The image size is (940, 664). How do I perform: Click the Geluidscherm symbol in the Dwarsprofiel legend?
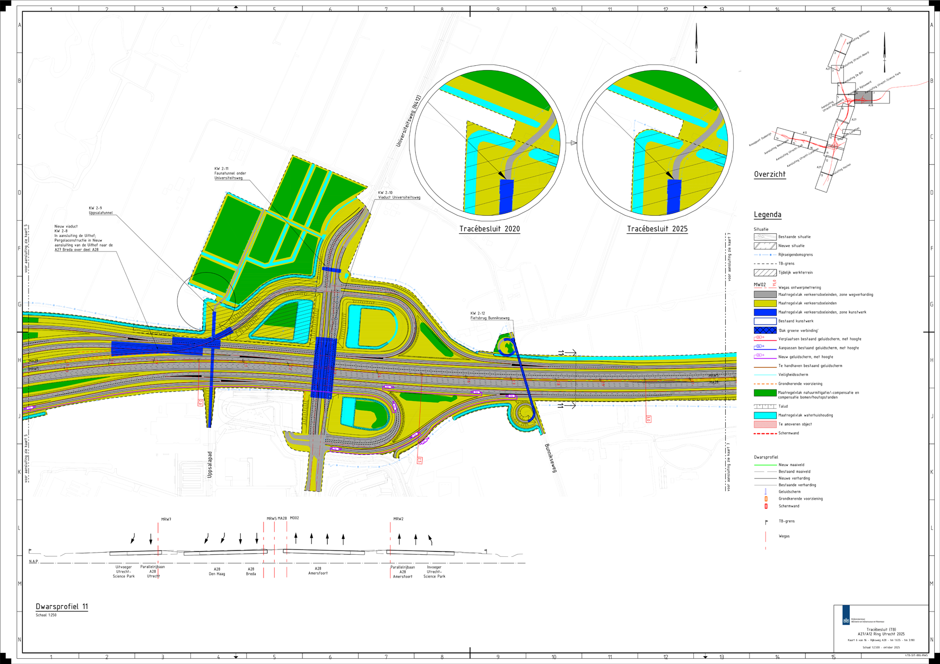(765, 492)
